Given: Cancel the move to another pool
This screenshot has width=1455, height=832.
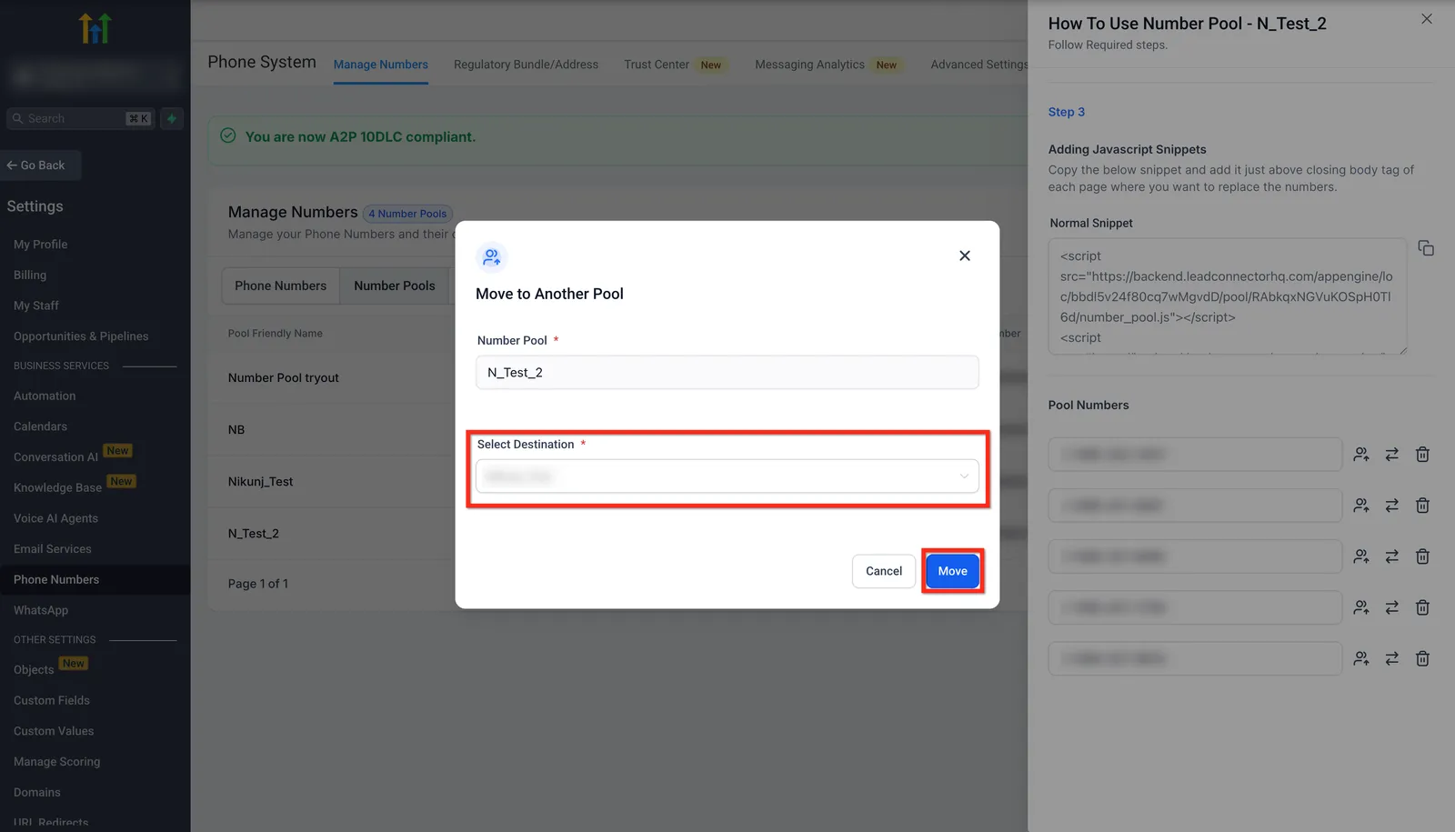Looking at the screenshot, I should [x=884, y=571].
